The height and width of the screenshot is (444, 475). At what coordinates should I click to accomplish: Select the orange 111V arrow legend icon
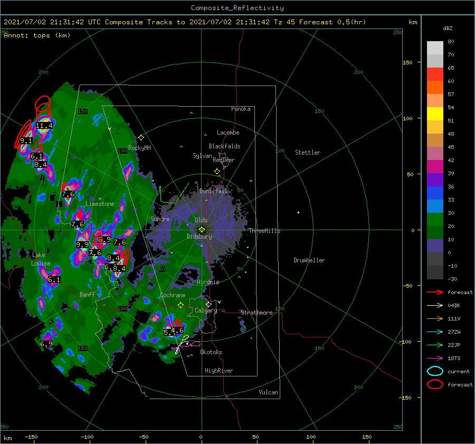(435, 318)
